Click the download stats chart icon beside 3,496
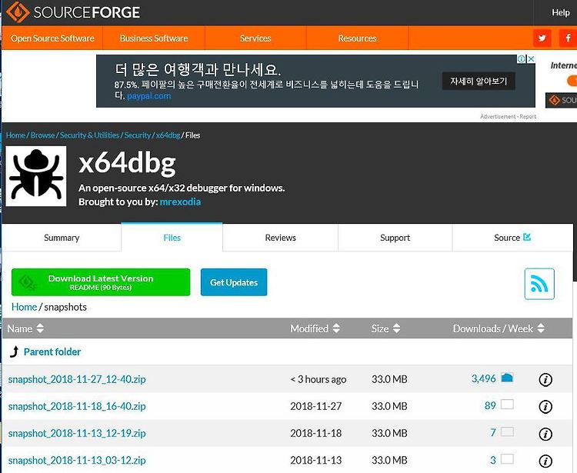 pos(507,378)
